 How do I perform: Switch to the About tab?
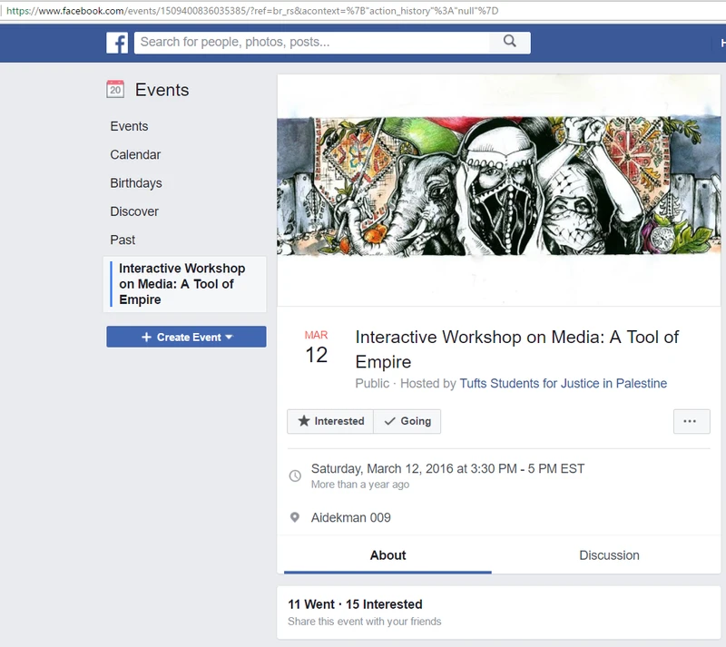388,555
